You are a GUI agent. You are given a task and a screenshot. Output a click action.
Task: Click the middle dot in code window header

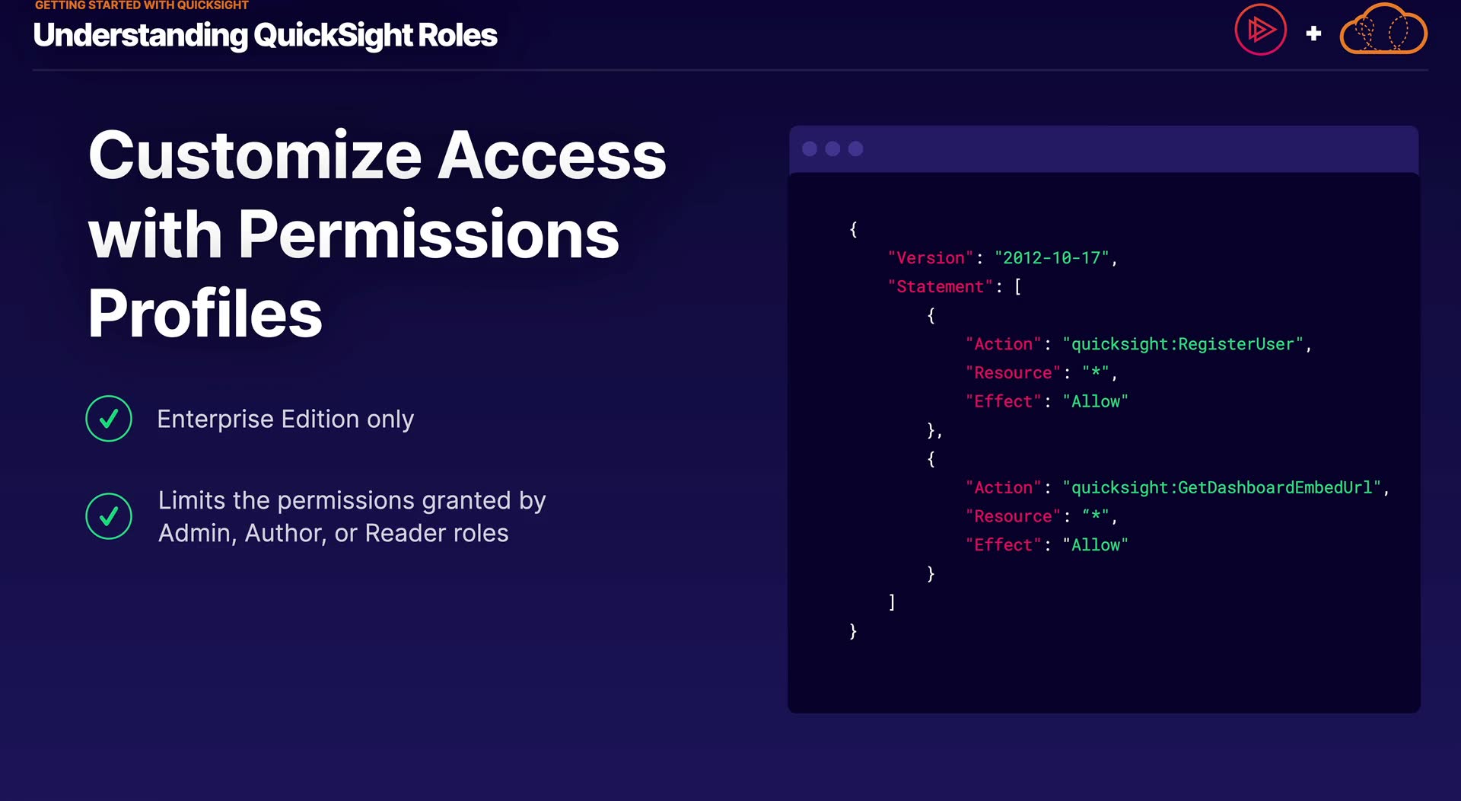point(832,149)
